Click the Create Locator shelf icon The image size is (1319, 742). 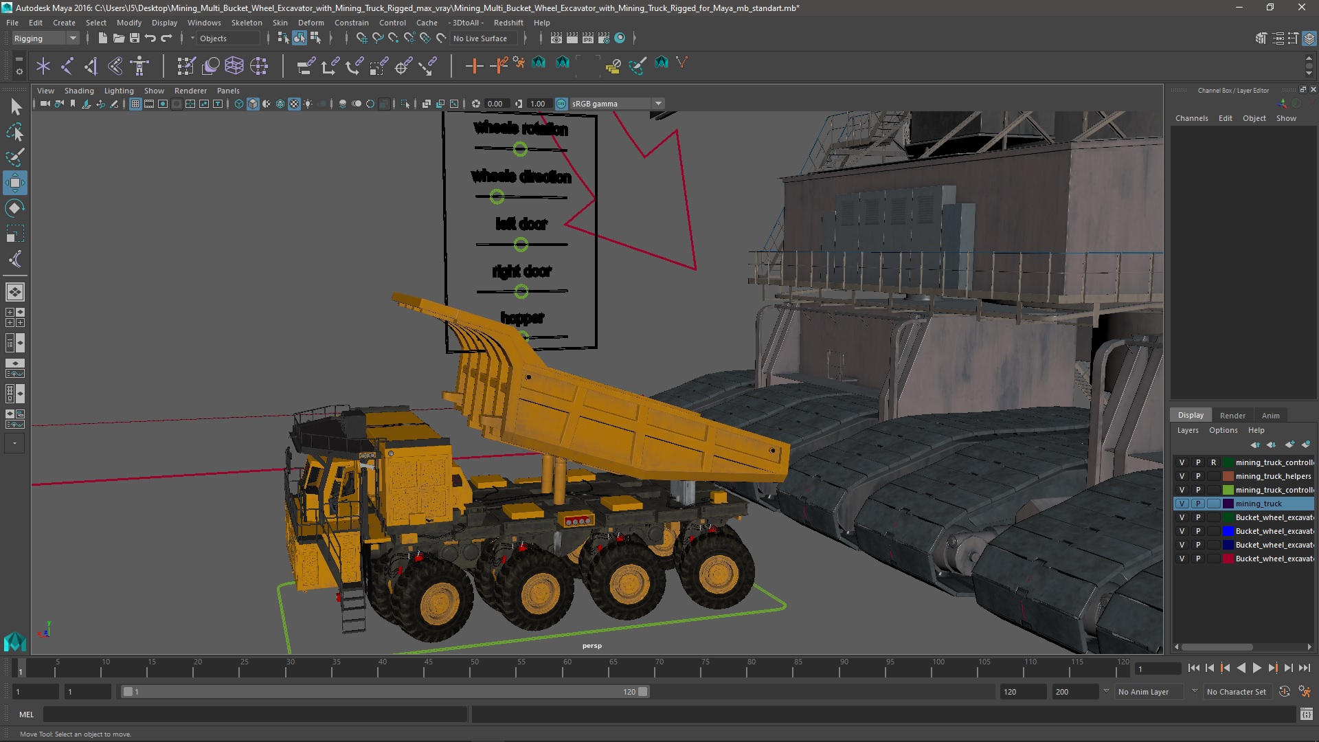click(43, 66)
